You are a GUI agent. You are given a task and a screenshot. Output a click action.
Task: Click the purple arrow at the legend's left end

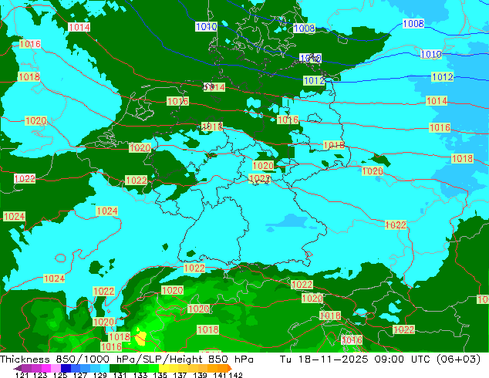pyautogui.click(x=18, y=368)
